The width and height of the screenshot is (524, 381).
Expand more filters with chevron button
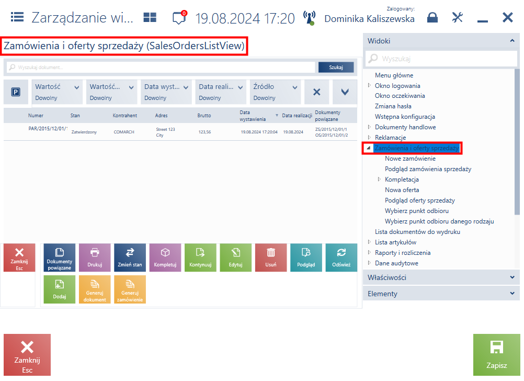345,92
